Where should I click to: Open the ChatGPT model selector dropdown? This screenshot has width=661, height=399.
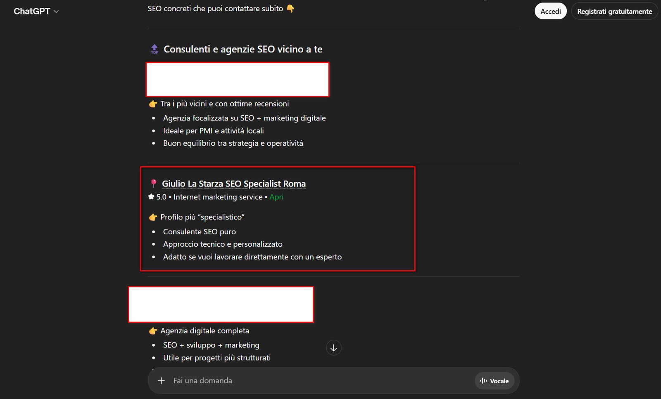point(36,12)
